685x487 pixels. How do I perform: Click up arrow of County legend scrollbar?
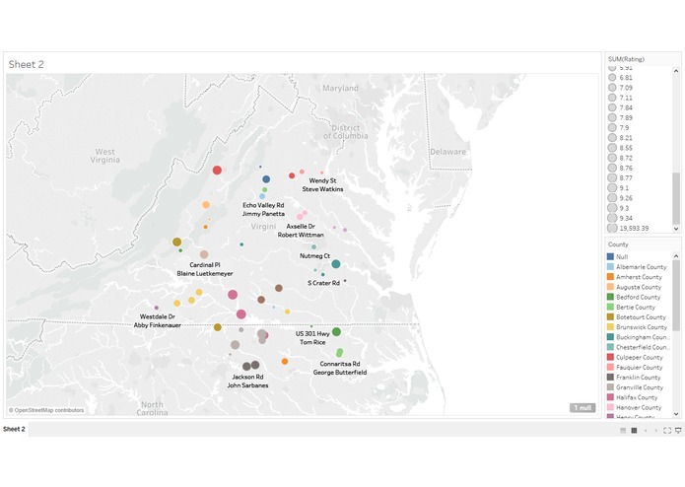pos(676,256)
